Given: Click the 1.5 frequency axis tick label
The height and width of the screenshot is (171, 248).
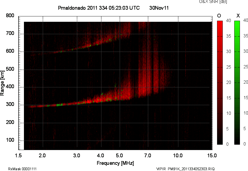Looking at the screenshot, I should [x=18, y=155].
